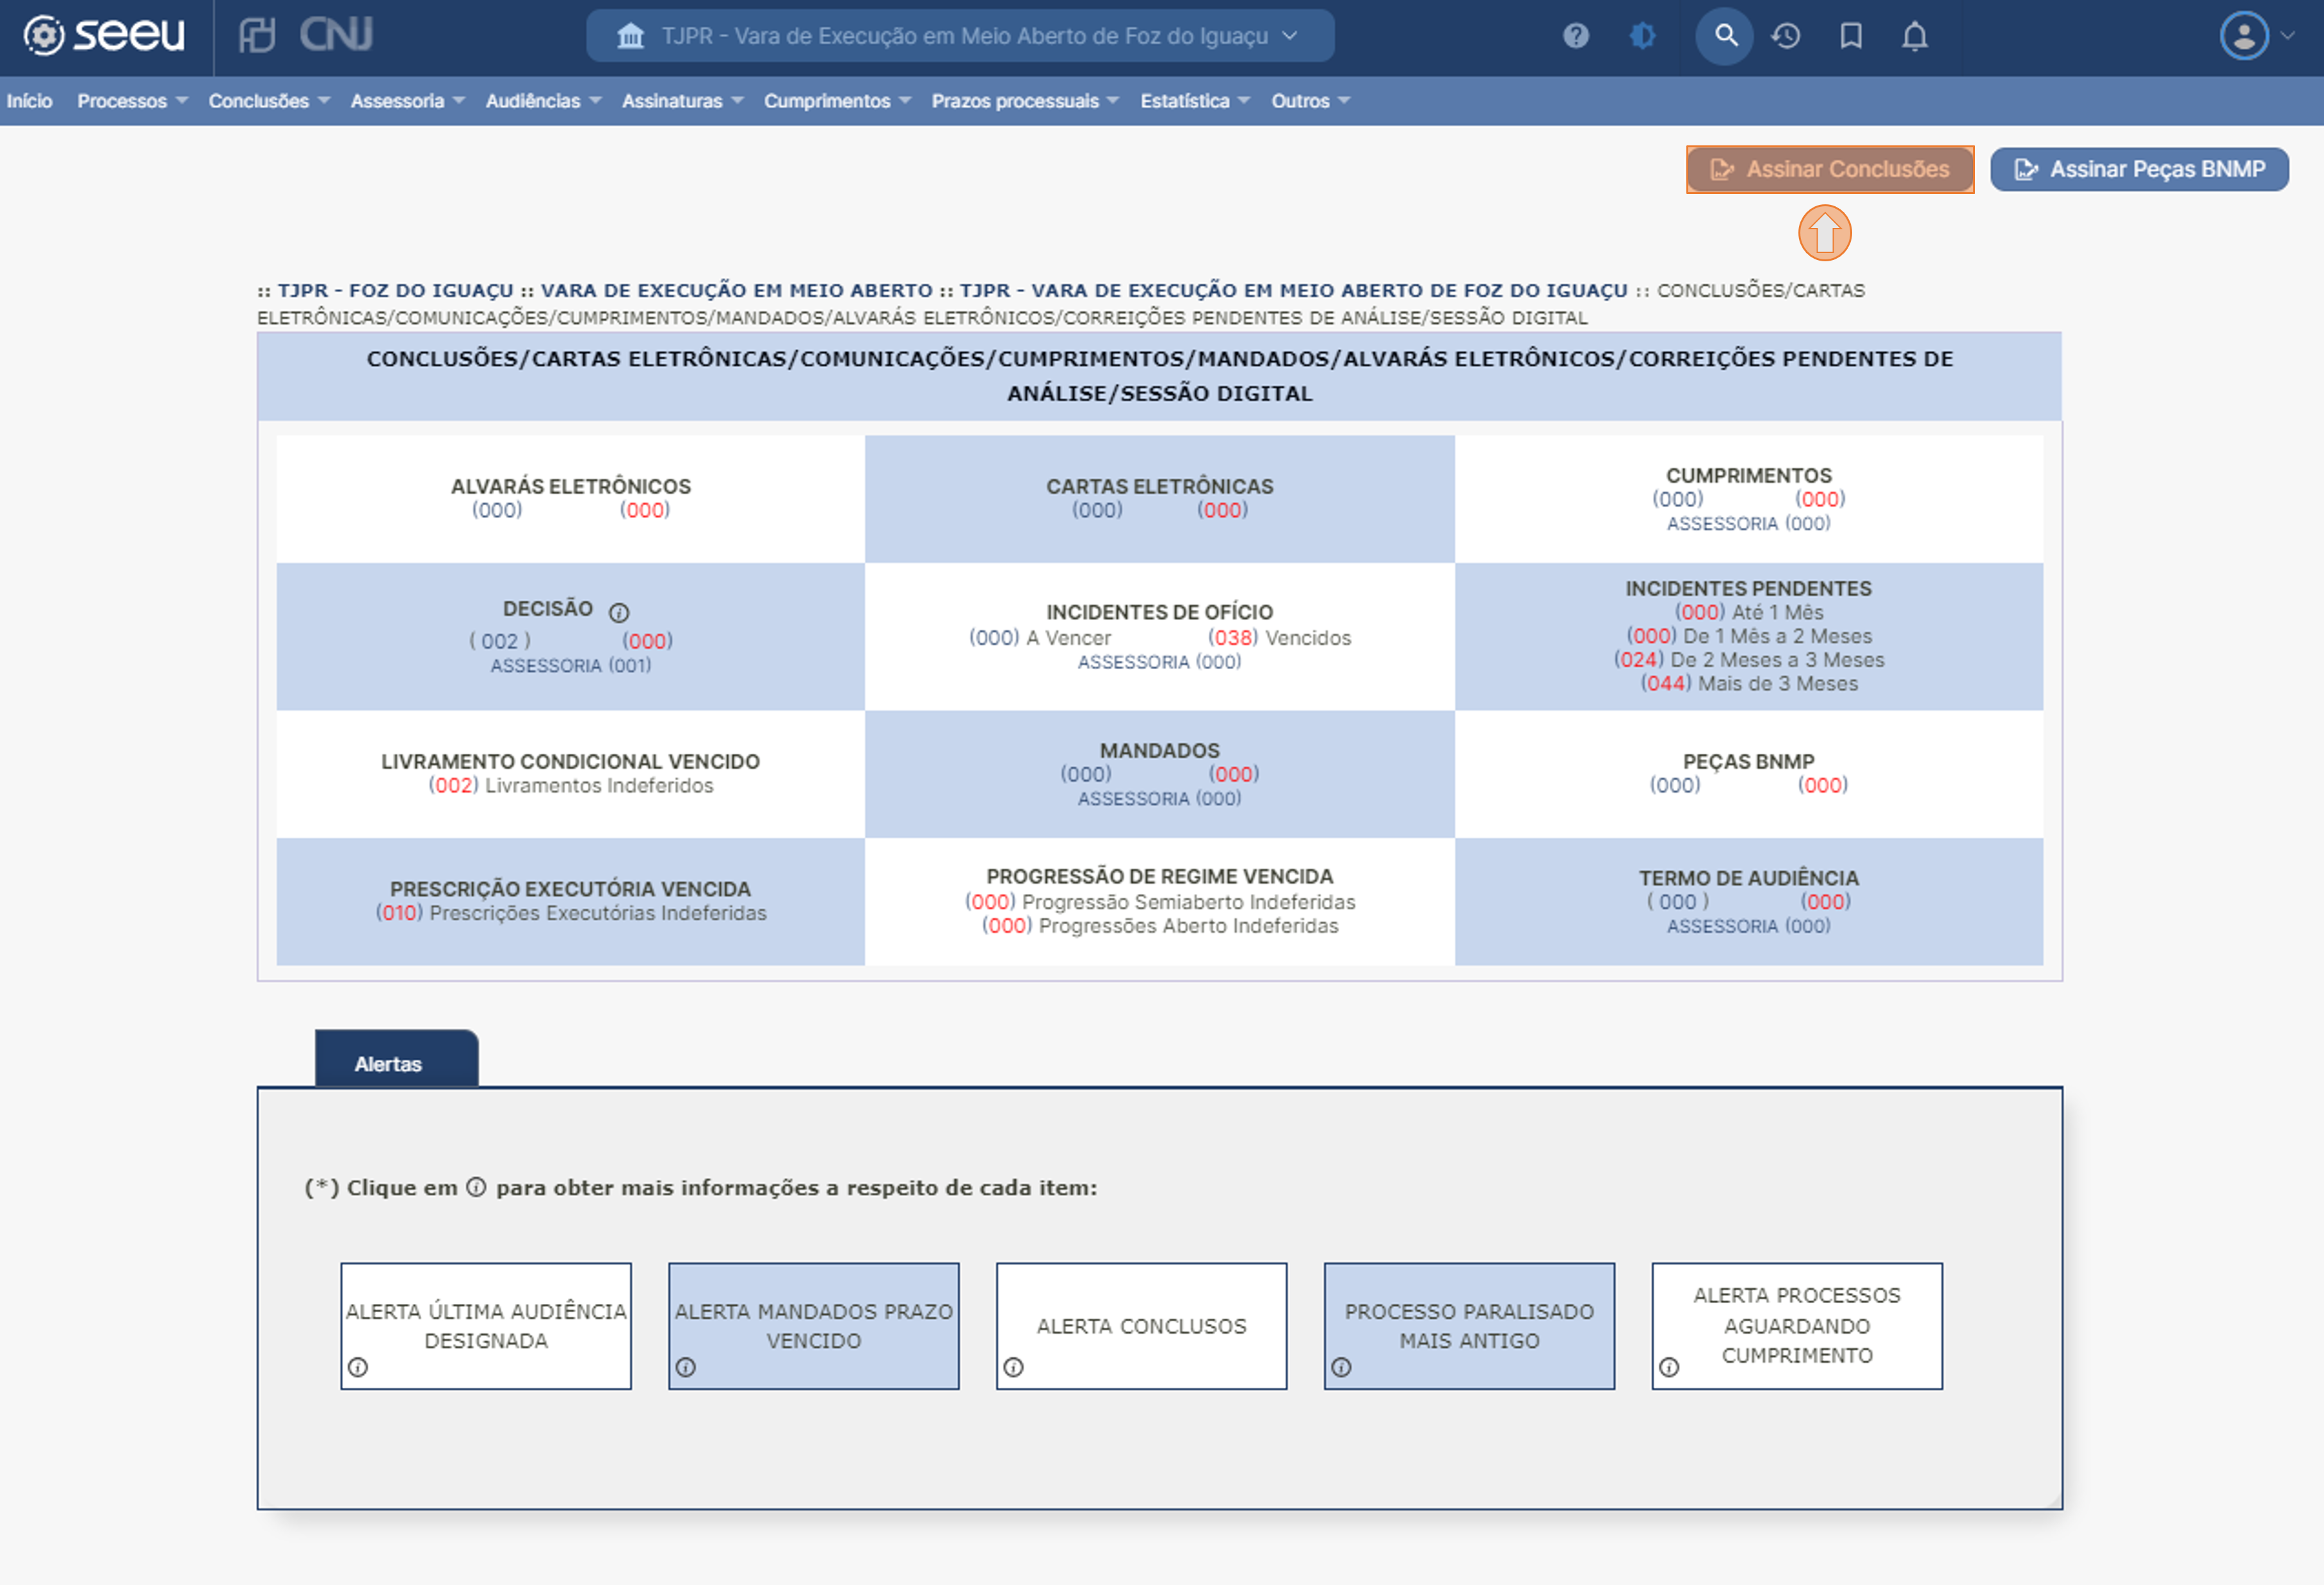This screenshot has height=1585, width=2324.
Task: Click the courthouse icon in selector
Action: point(630,36)
